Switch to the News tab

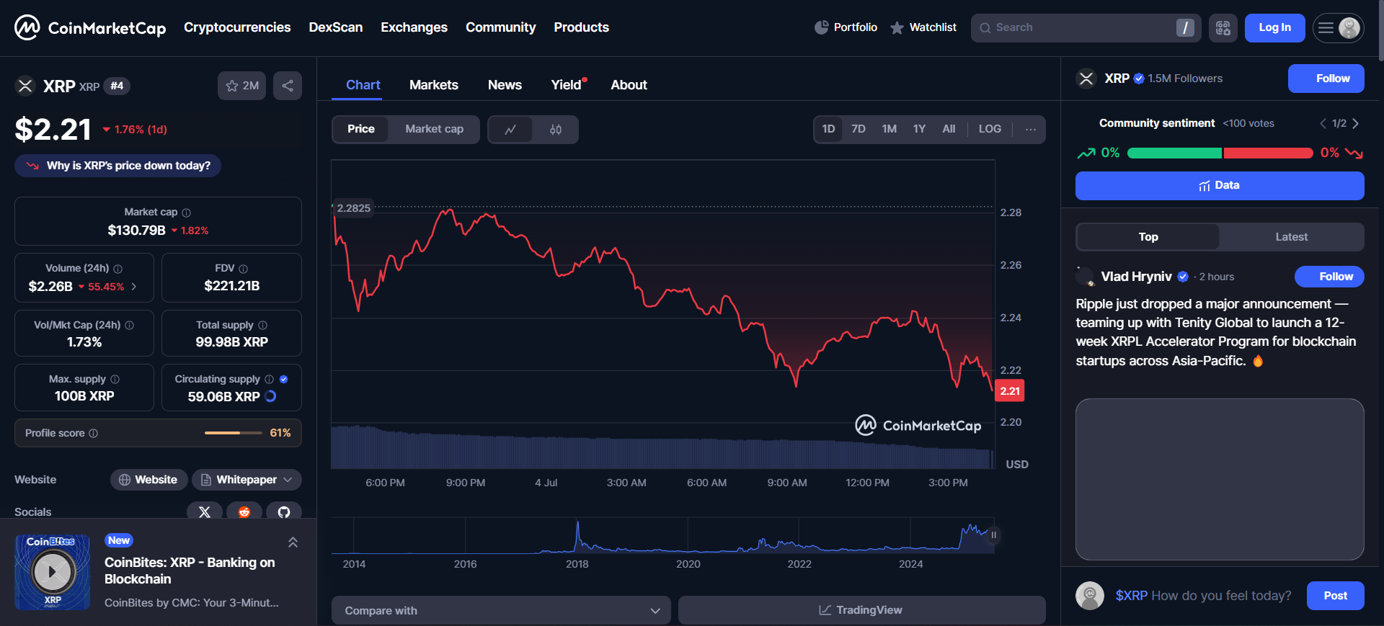click(x=505, y=85)
